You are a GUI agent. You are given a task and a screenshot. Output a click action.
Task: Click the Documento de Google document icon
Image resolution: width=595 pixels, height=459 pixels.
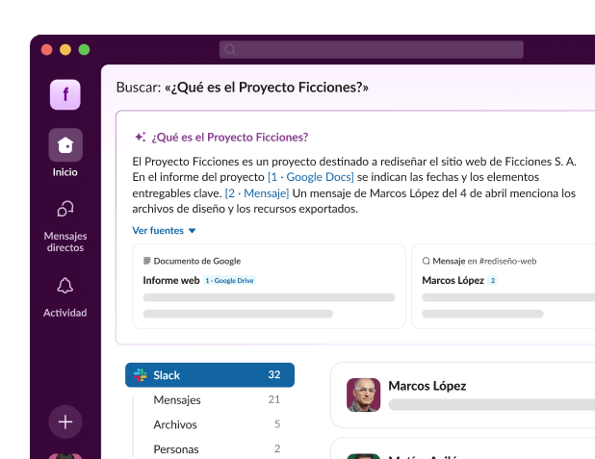(x=147, y=261)
